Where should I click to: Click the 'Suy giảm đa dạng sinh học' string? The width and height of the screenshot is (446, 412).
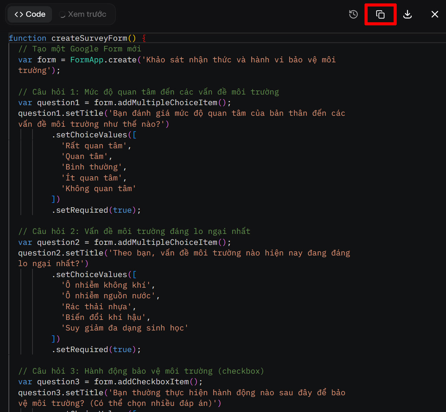[x=125, y=328]
